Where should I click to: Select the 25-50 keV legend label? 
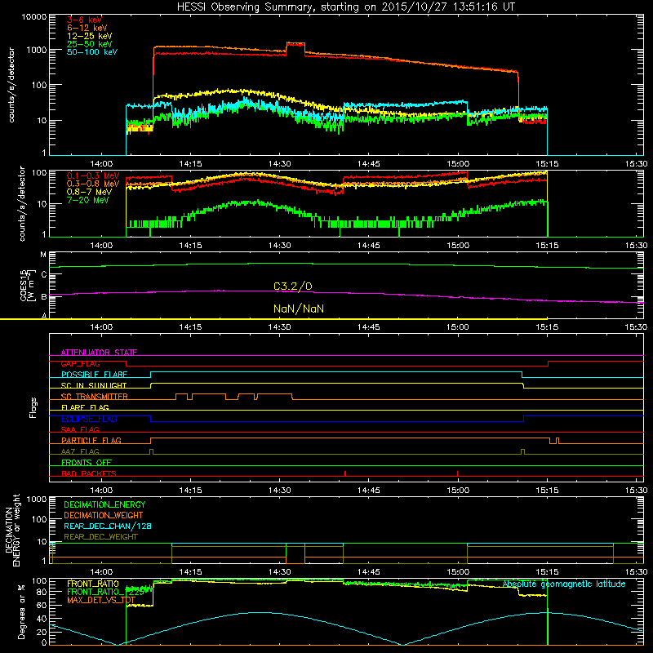coord(90,44)
